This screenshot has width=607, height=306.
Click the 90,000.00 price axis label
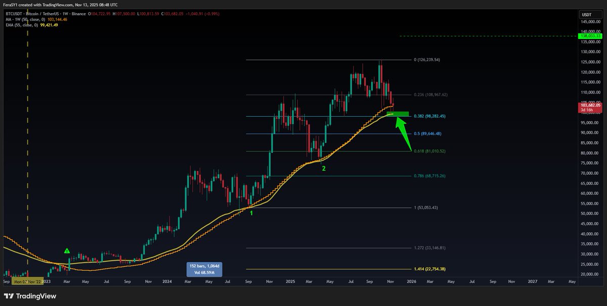(590, 133)
